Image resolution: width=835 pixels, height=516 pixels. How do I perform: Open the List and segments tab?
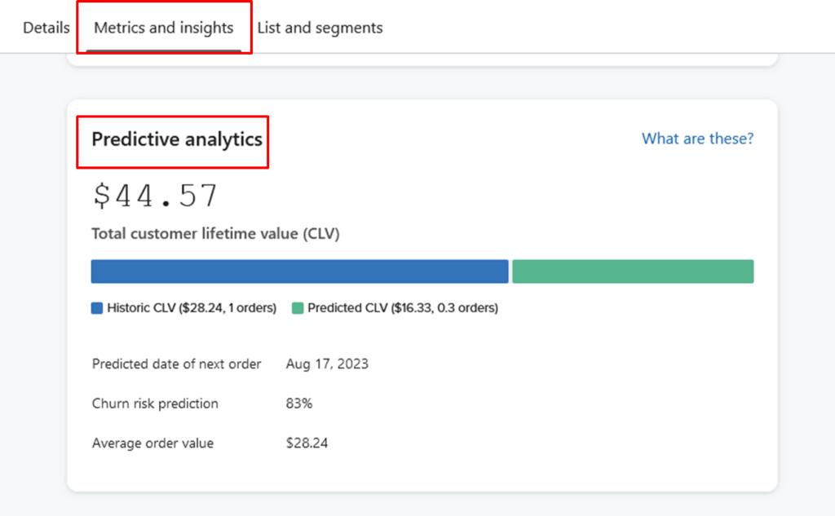(x=320, y=28)
